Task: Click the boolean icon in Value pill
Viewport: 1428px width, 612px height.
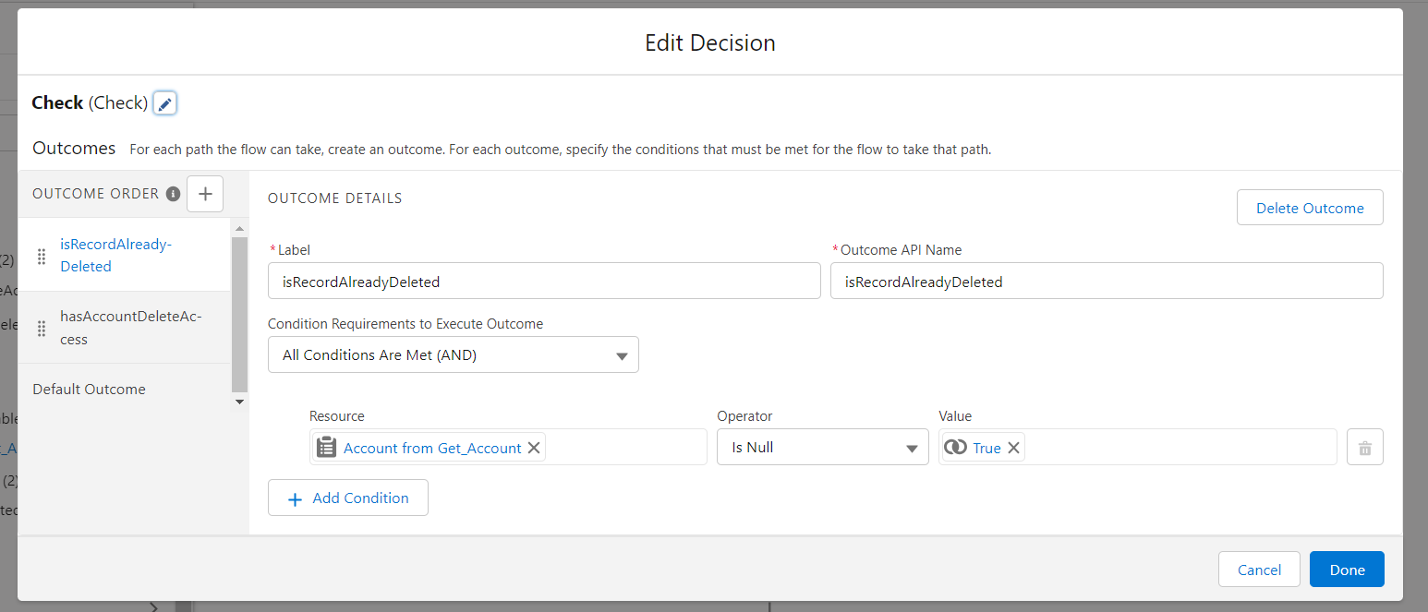Action: 956,448
